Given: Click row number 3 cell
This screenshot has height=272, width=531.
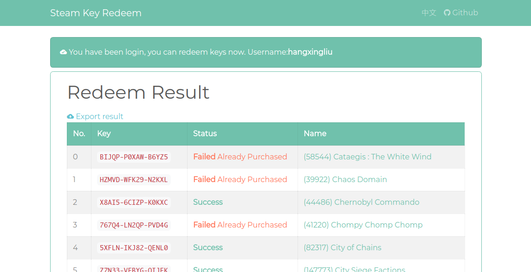Looking at the screenshot, I should tap(79, 225).
